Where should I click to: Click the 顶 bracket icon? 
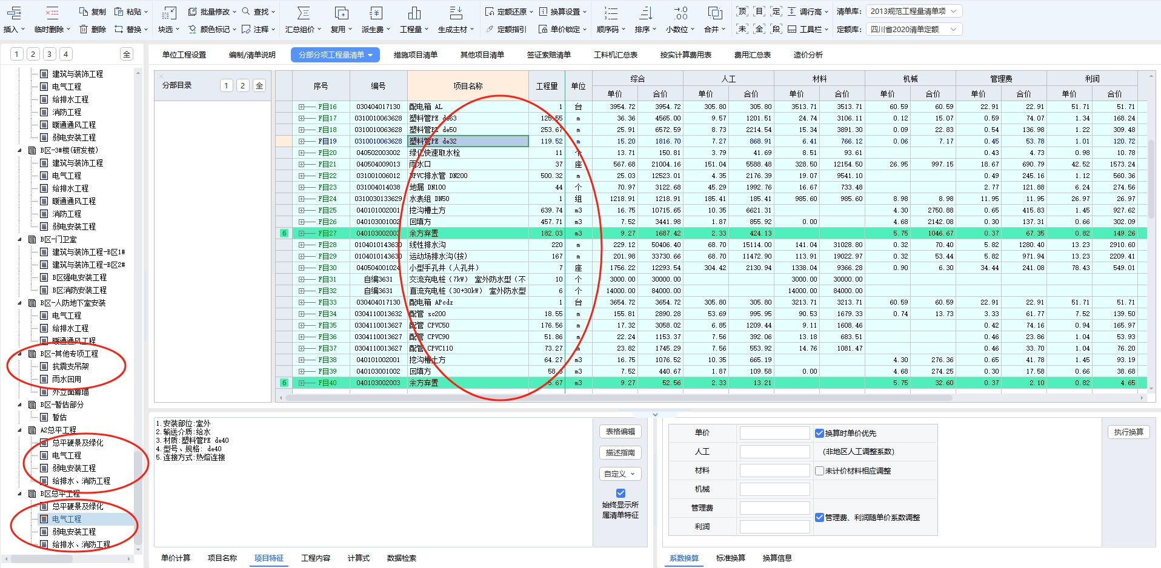[742, 12]
